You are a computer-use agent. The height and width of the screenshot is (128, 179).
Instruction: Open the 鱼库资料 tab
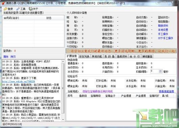[x=122, y=56]
